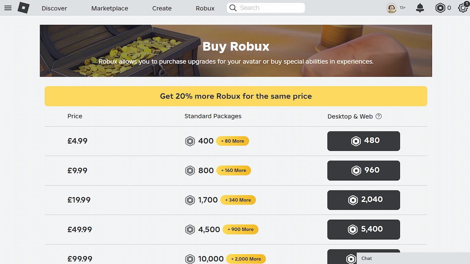The width and height of the screenshot is (470, 264).
Task: Buy 960 Robux for £9.99
Action: point(363,171)
